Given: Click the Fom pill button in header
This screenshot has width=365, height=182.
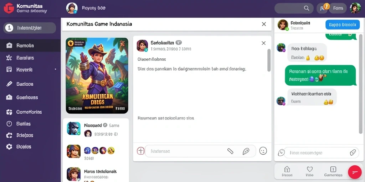Looking at the screenshot, I should (x=338, y=8).
